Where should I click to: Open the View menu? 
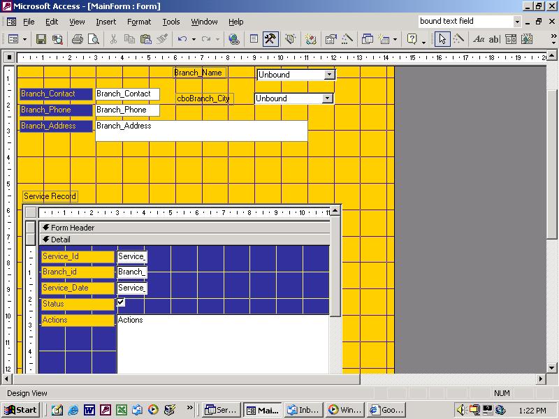pos(77,22)
